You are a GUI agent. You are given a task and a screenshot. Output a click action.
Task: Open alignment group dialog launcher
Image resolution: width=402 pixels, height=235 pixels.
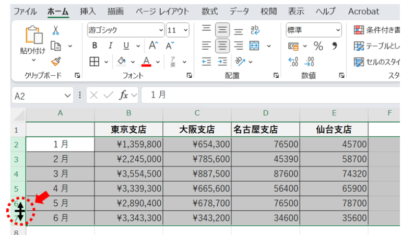[x=276, y=75]
